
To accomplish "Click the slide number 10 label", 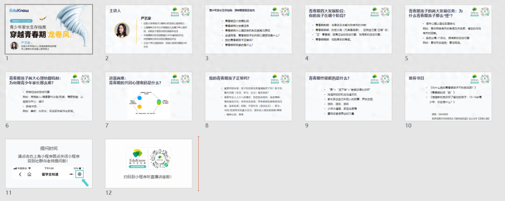I will point(408,126).
